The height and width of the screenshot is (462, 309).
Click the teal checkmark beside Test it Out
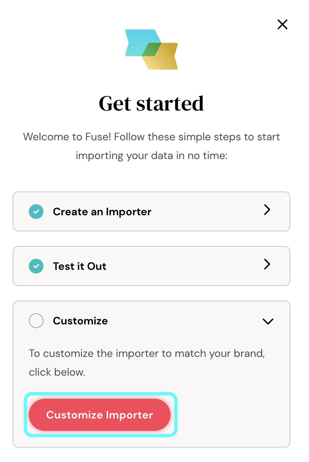click(36, 266)
